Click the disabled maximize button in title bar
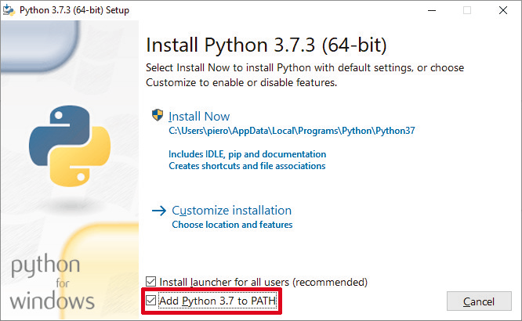 467,10
